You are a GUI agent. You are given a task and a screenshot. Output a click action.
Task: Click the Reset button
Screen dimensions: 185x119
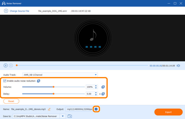point(11,101)
